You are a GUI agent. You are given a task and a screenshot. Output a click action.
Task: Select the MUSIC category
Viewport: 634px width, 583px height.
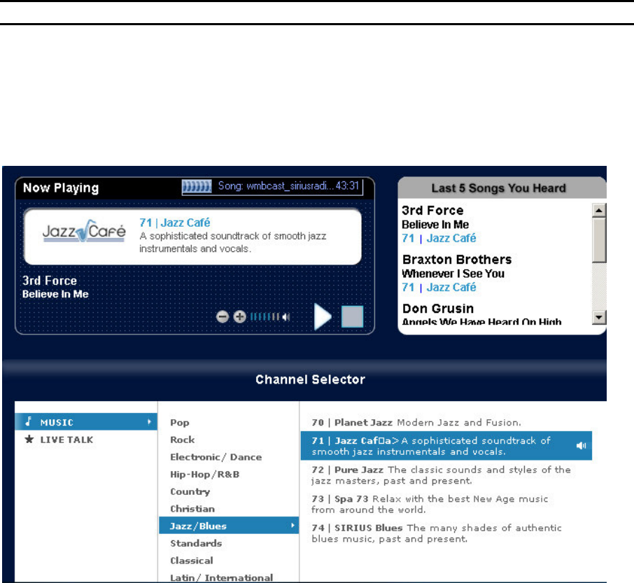tap(85, 422)
